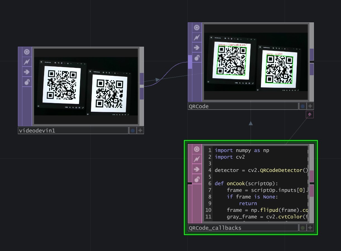The width and height of the screenshot is (341, 251).
Task: Click code line 'import numpy as np'
Action: [x=242, y=150]
